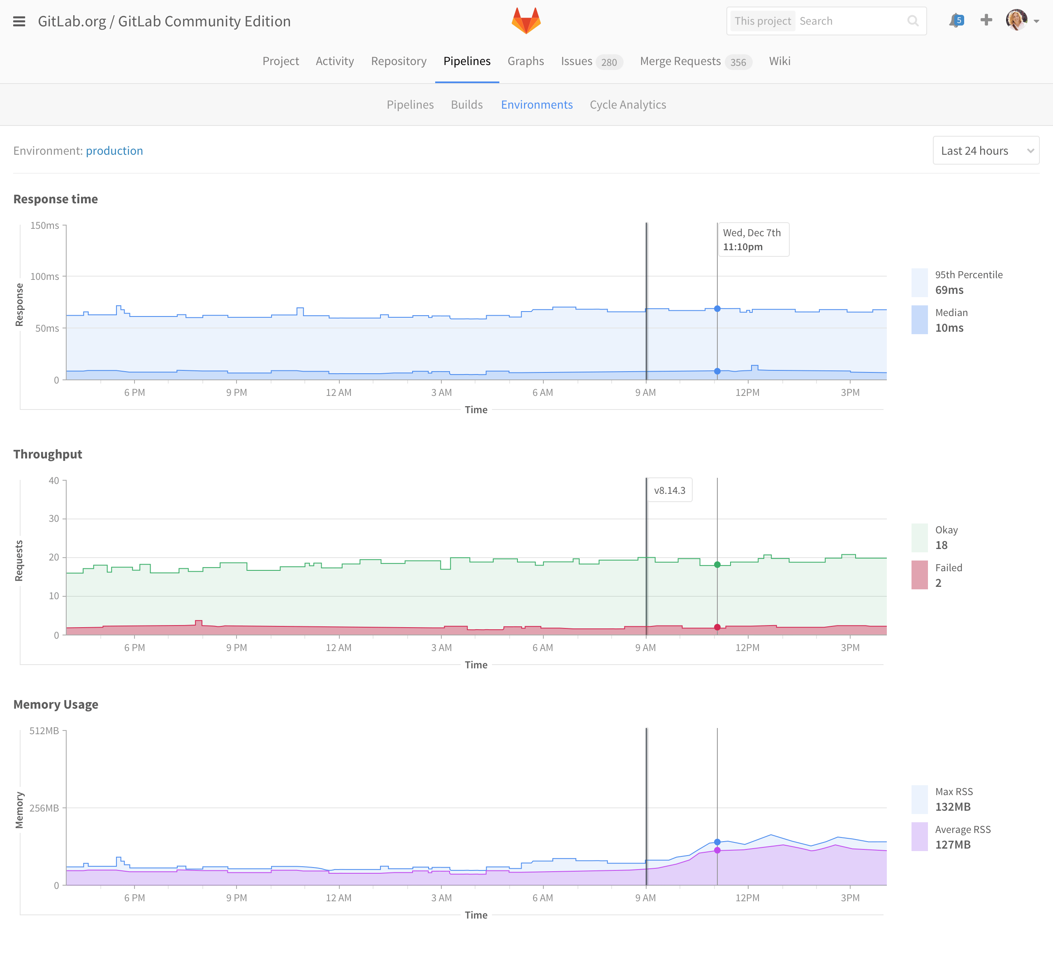
Task: Click the Median legend color swatch
Action: click(919, 320)
